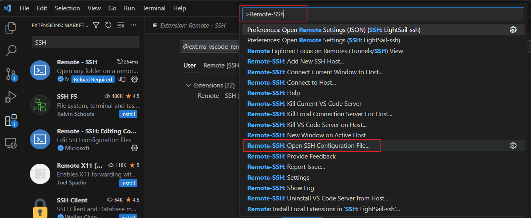Click the Remote X11 extension logo

point(40,174)
